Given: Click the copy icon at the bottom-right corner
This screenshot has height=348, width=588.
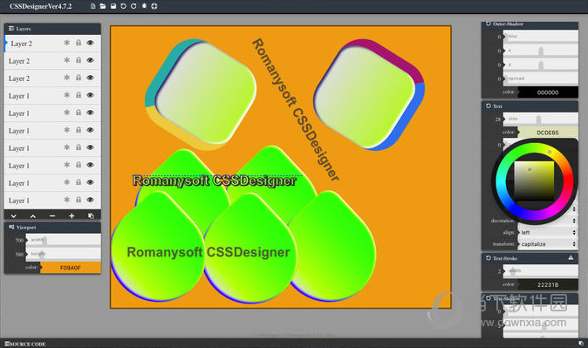Looking at the screenshot, I should coord(581,343).
